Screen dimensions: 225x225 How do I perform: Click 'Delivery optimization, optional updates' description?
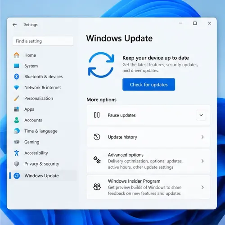coord(145,164)
